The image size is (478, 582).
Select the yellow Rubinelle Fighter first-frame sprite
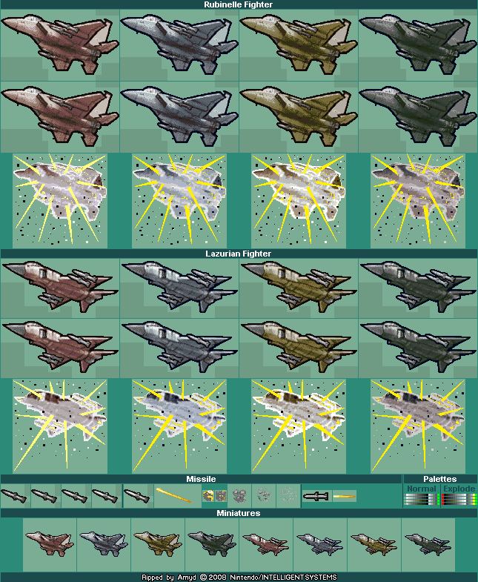pyautogui.click(x=299, y=45)
